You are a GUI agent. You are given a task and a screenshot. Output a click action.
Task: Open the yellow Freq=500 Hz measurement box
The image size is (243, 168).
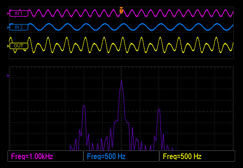tap(197, 156)
